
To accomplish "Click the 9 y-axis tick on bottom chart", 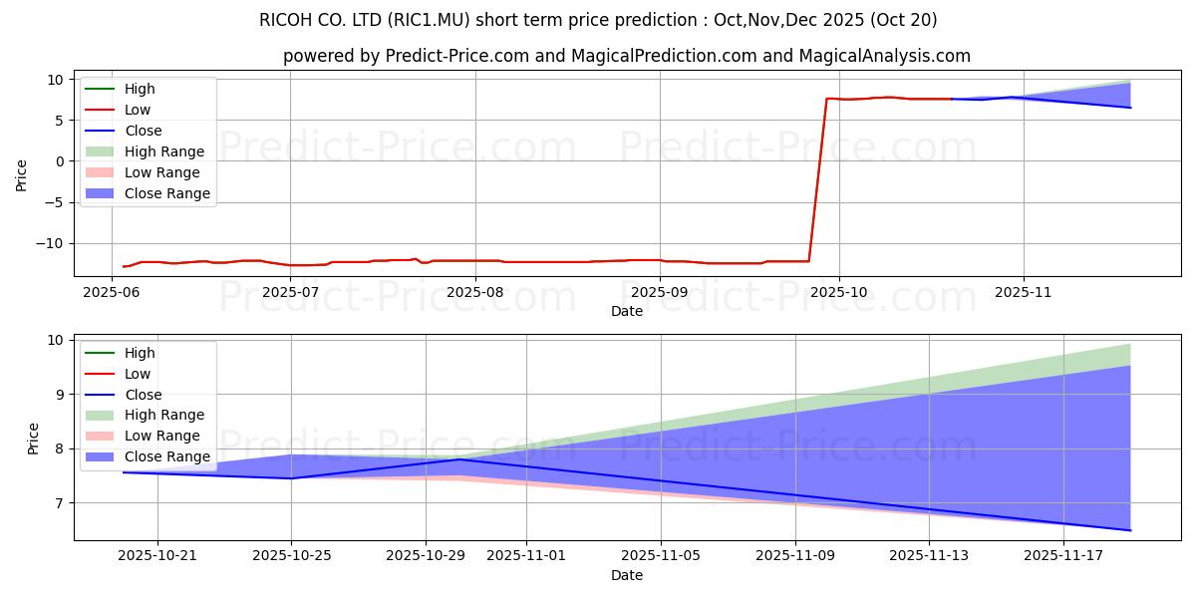I will click(59, 395).
